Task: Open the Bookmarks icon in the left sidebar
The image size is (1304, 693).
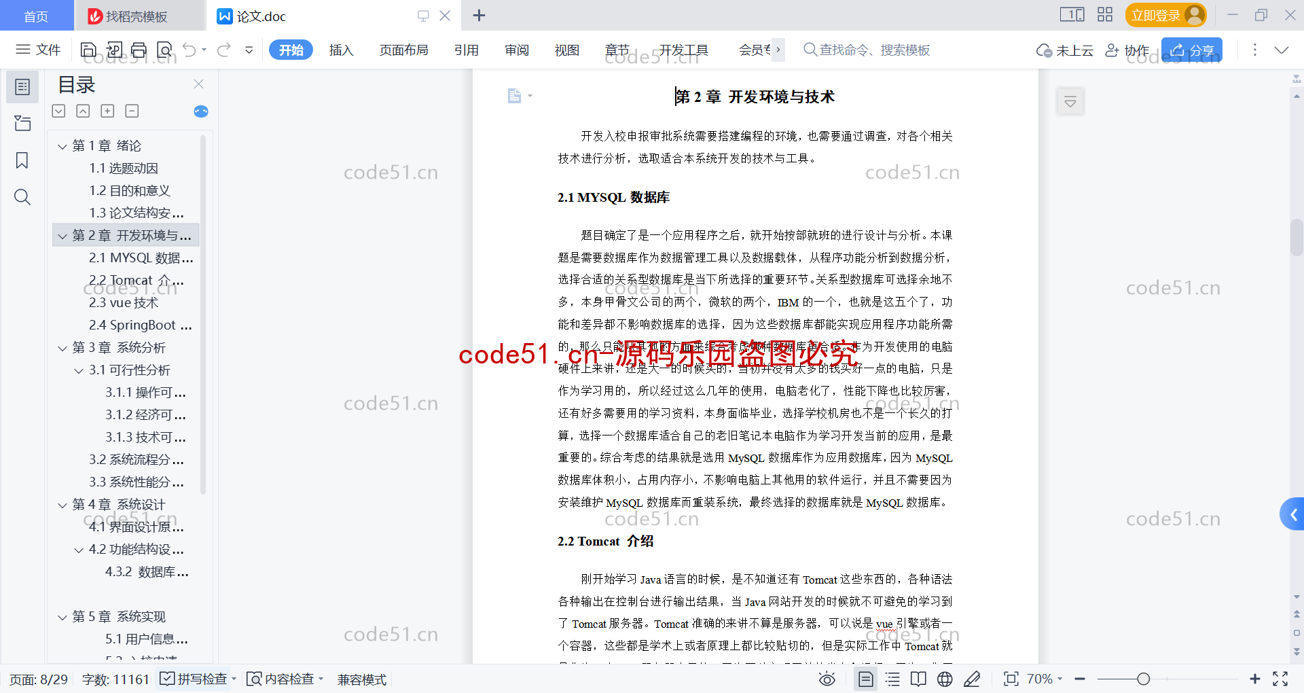Action: tap(22, 160)
